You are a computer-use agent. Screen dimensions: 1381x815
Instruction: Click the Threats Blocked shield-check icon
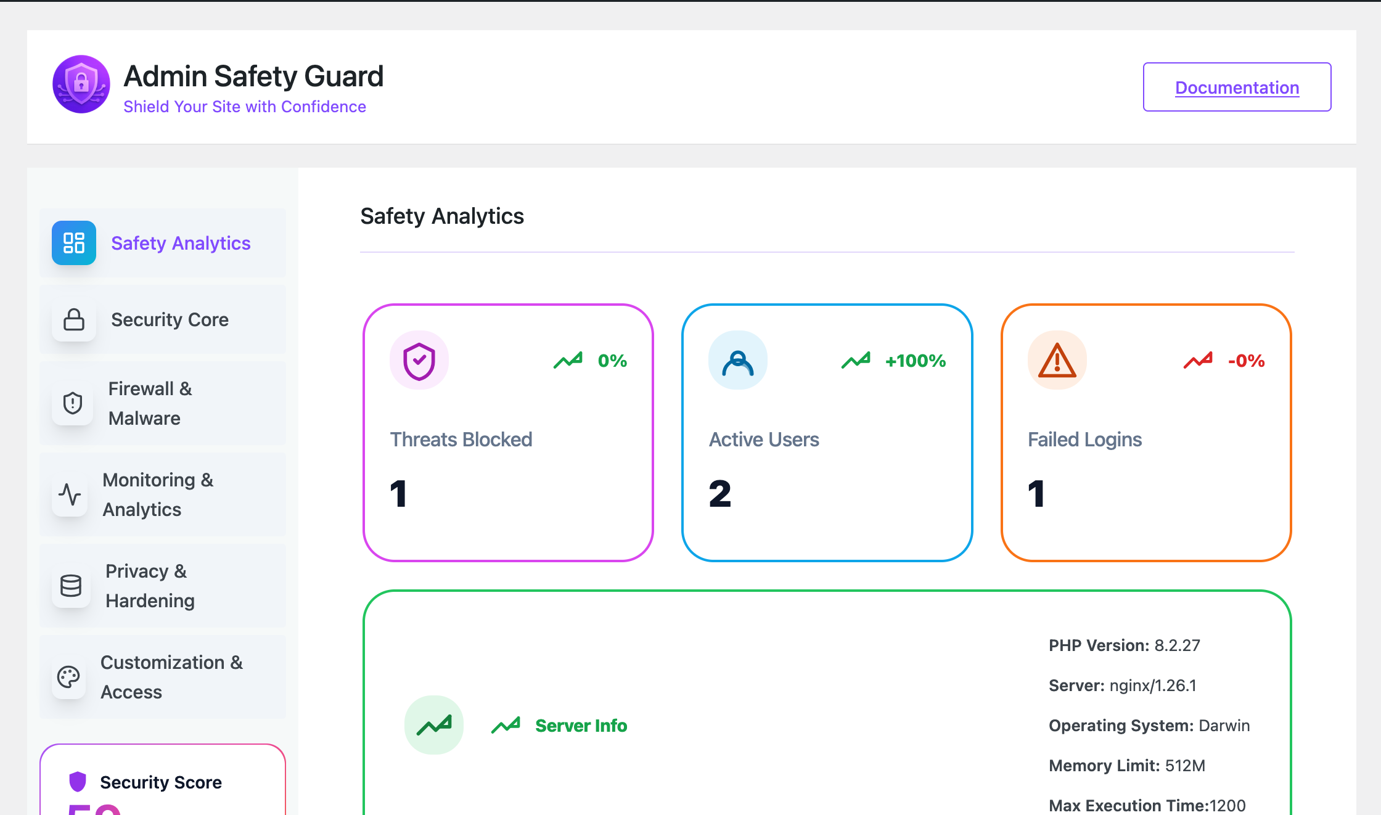click(x=419, y=360)
